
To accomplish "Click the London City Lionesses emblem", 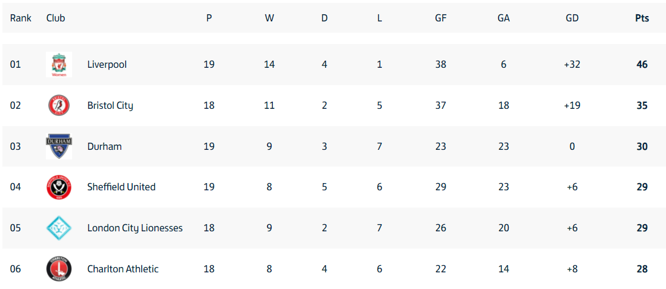I will coord(59,228).
